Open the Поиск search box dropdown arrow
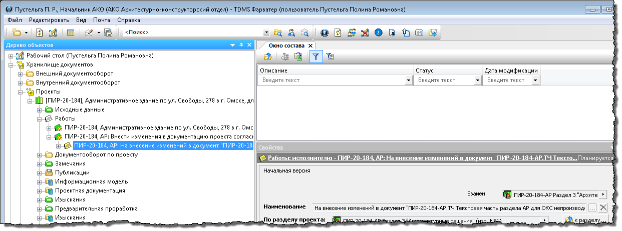Image resolution: width=622 pixels, height=231 pixels. [x=266, y=32]
